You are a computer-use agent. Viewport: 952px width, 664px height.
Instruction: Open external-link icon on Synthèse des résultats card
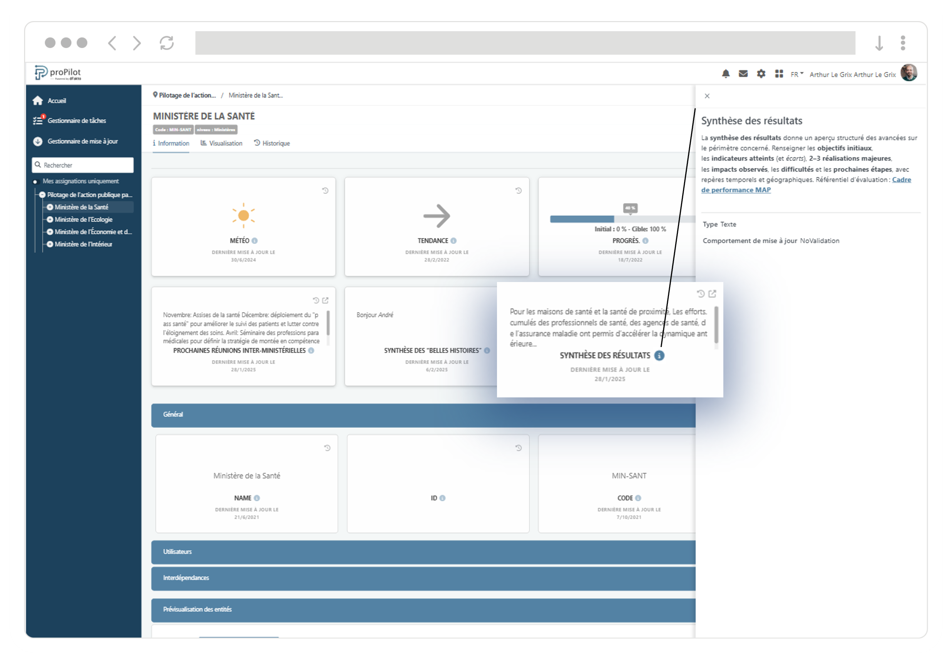[712, 294]
